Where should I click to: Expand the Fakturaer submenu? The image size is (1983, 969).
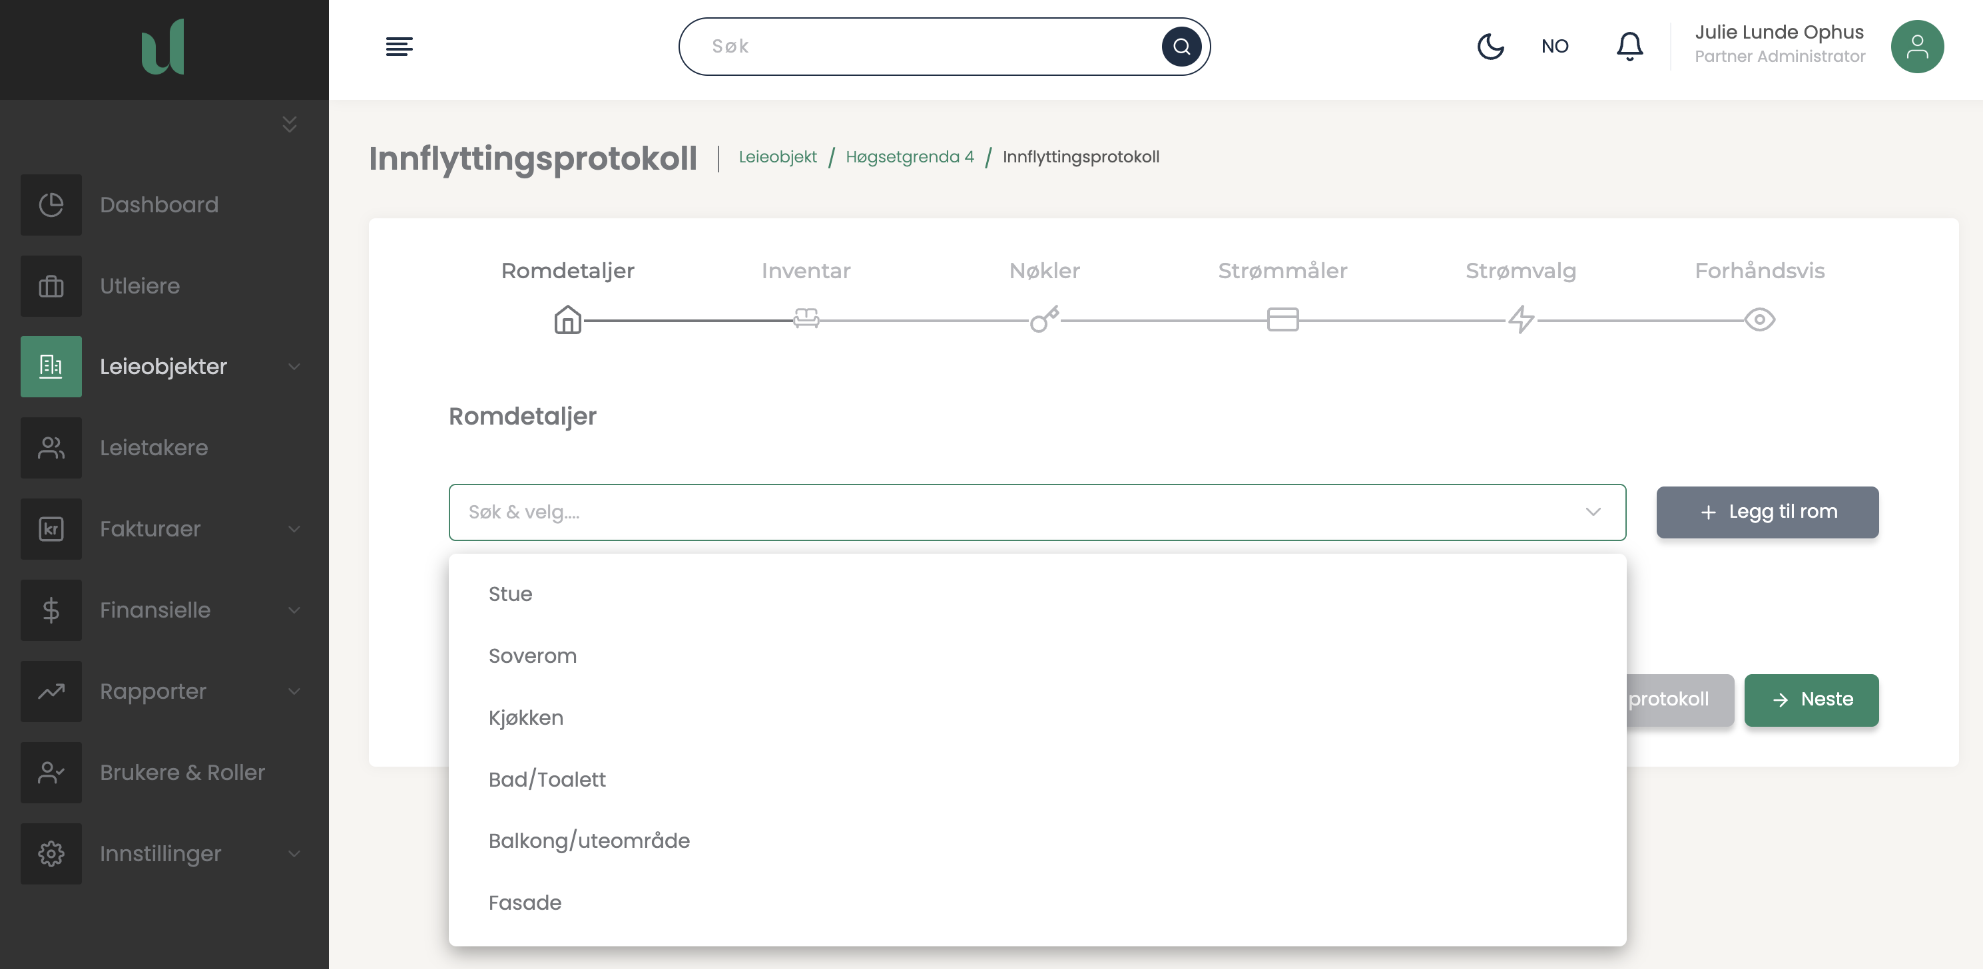294,528
